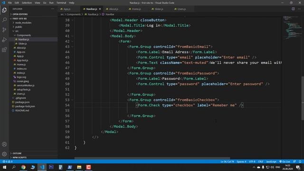Change line endings via CRLF indicator
Viewport: 304px width, 171px height.
click(x=261, y=161)
